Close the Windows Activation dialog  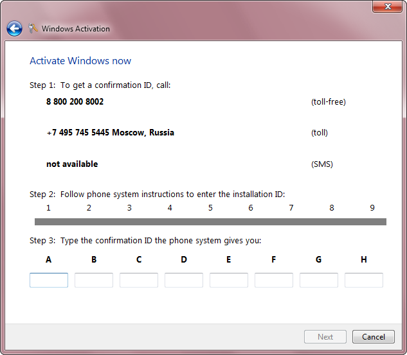pyautogui.click(x=388, y=6)
